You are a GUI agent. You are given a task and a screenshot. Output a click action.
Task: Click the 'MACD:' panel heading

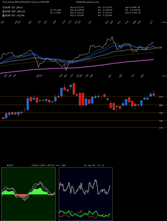point(10,165)
